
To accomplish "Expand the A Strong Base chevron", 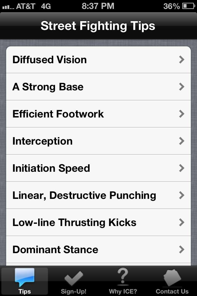I will click(182, 87).
